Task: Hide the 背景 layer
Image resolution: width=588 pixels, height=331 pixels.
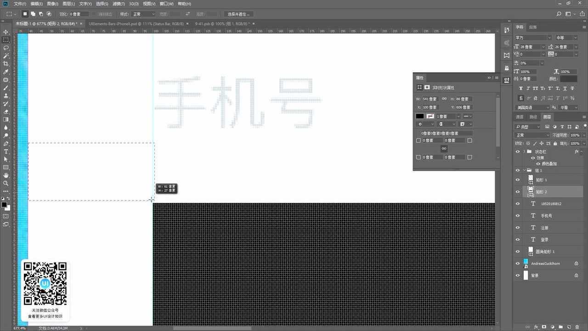Action: [518, 275]
